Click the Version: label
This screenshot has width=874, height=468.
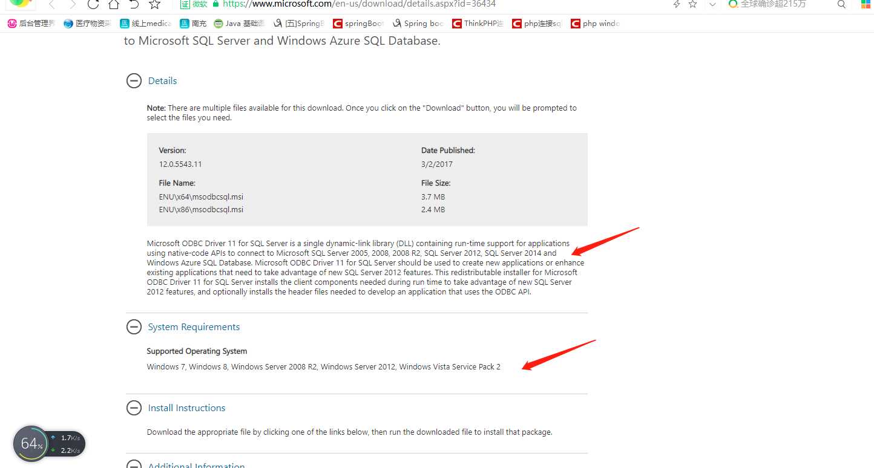point(172,151)
